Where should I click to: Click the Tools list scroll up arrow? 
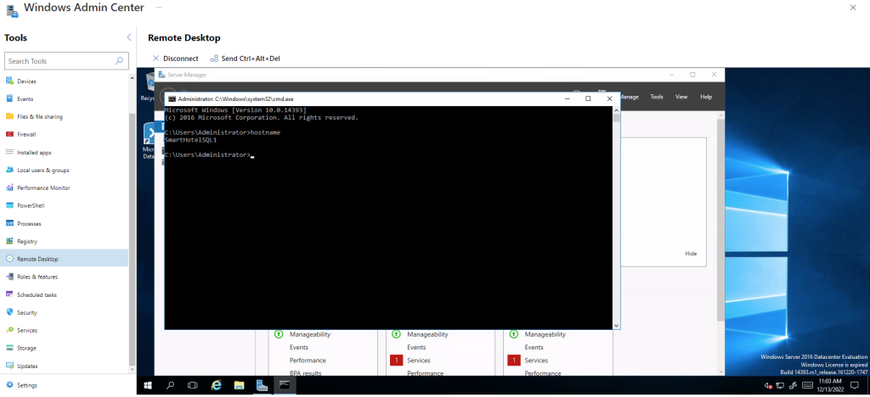pos(132,77)
